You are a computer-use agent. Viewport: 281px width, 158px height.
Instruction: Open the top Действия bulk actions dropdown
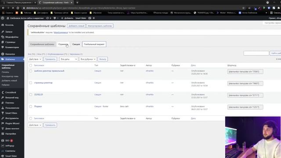(35, 59)
